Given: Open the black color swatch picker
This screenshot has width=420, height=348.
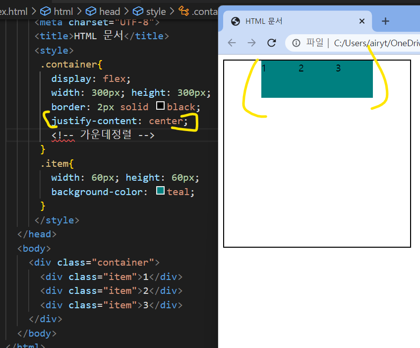Looking at the screenshot, I should click(x=160, y=106).
